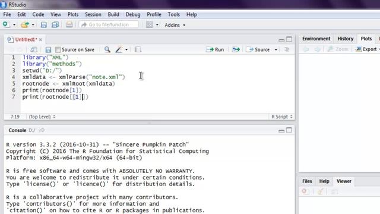Image resolution: width=380 pixels, height=214 pixels.
Task: Click the Re-run previous code icon
Action: 236,49
